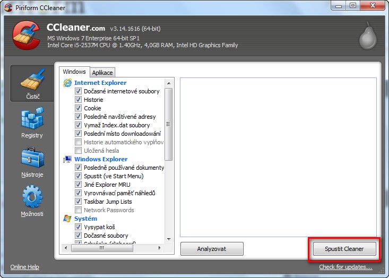The width and height of the screenshot is (389, 278).
Task: Click the Piriform pear icon
Action: [368, 36]
